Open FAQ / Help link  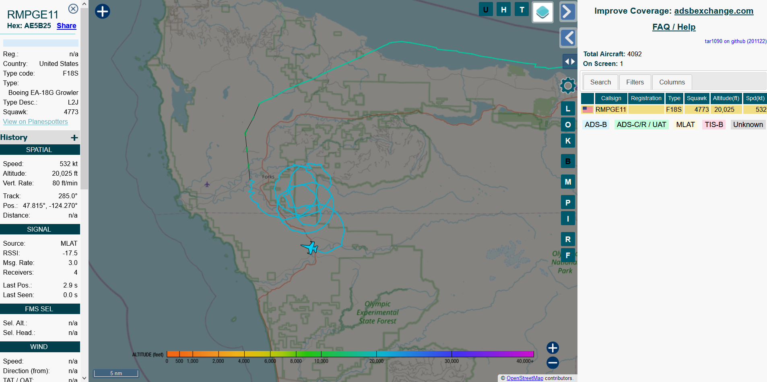pos(674,27)
